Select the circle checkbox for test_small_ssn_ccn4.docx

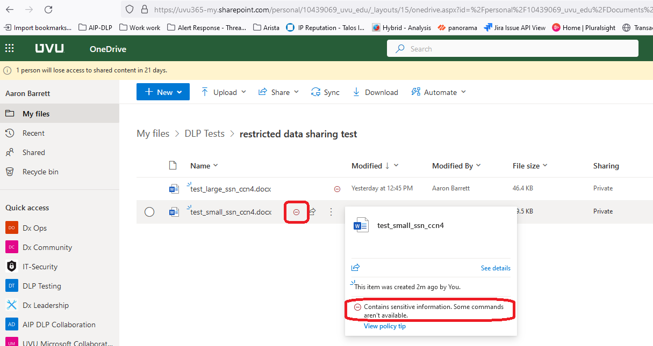(149, 211)
